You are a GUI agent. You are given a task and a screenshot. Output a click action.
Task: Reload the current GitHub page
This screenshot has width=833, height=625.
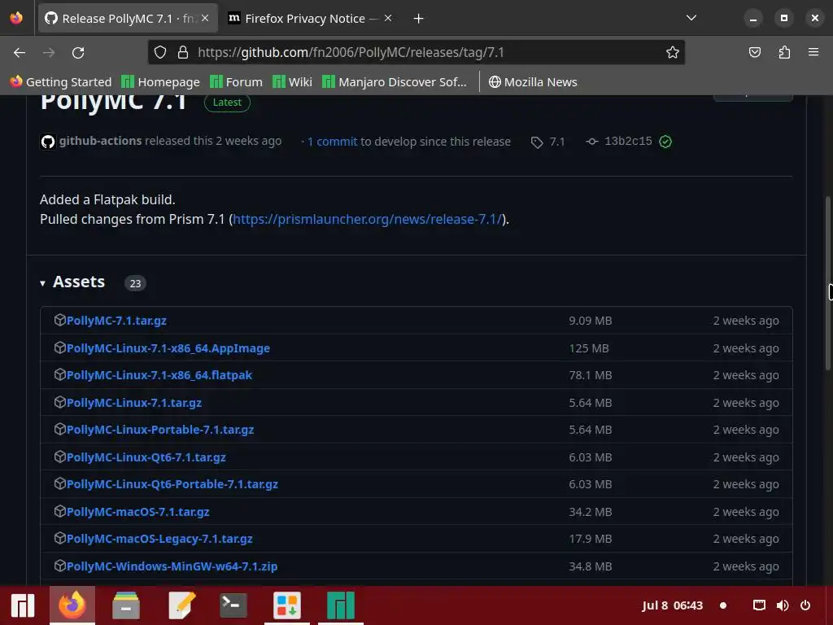tap(78, 53)
